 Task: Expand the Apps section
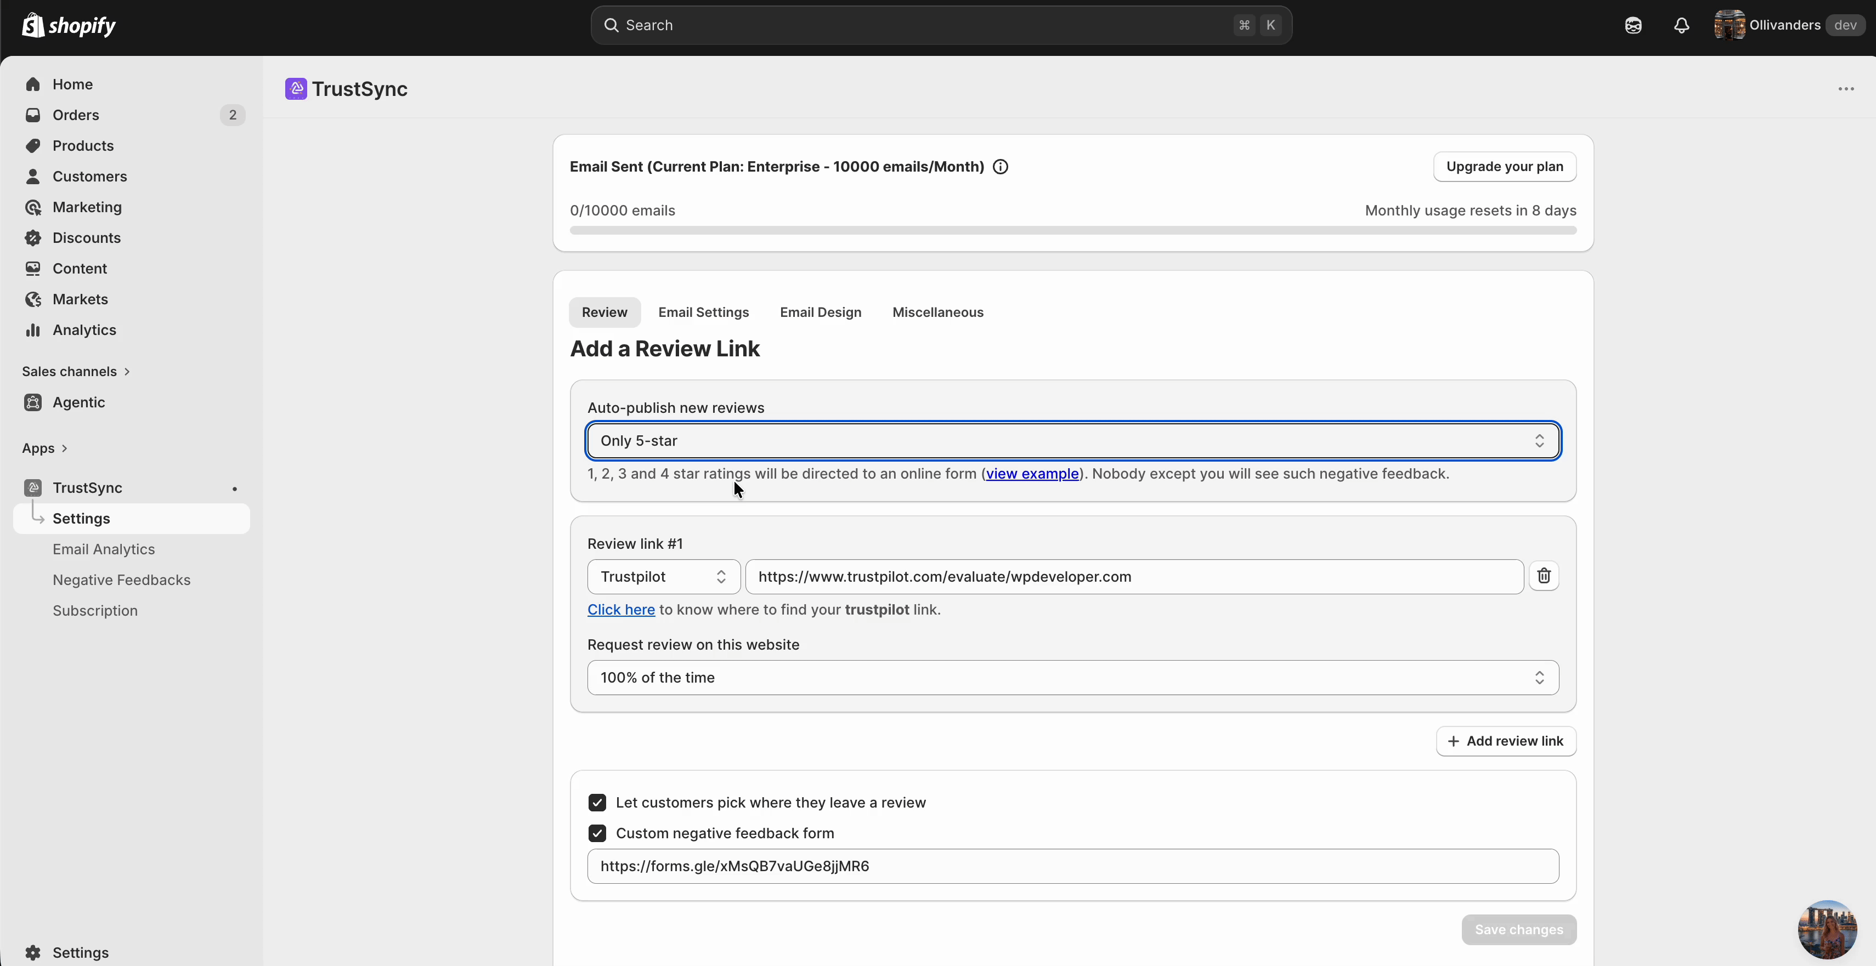tap(44, 448)
